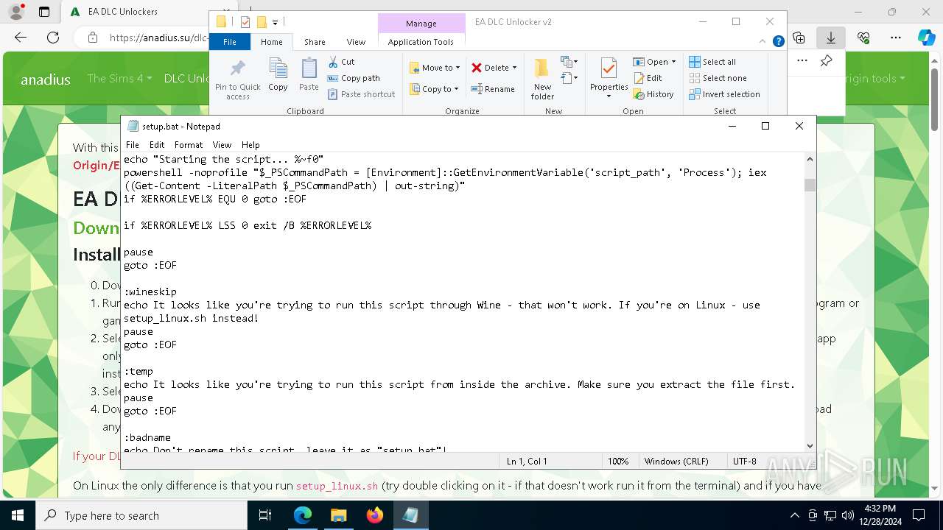Viewport: 943px width, 530px height.
Task: Expand The Sims 4 navigation dropdown
Action: point(119,78)
